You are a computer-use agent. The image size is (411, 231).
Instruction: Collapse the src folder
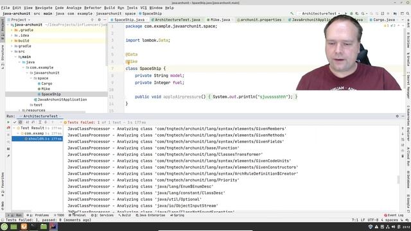tap(12, 51)
